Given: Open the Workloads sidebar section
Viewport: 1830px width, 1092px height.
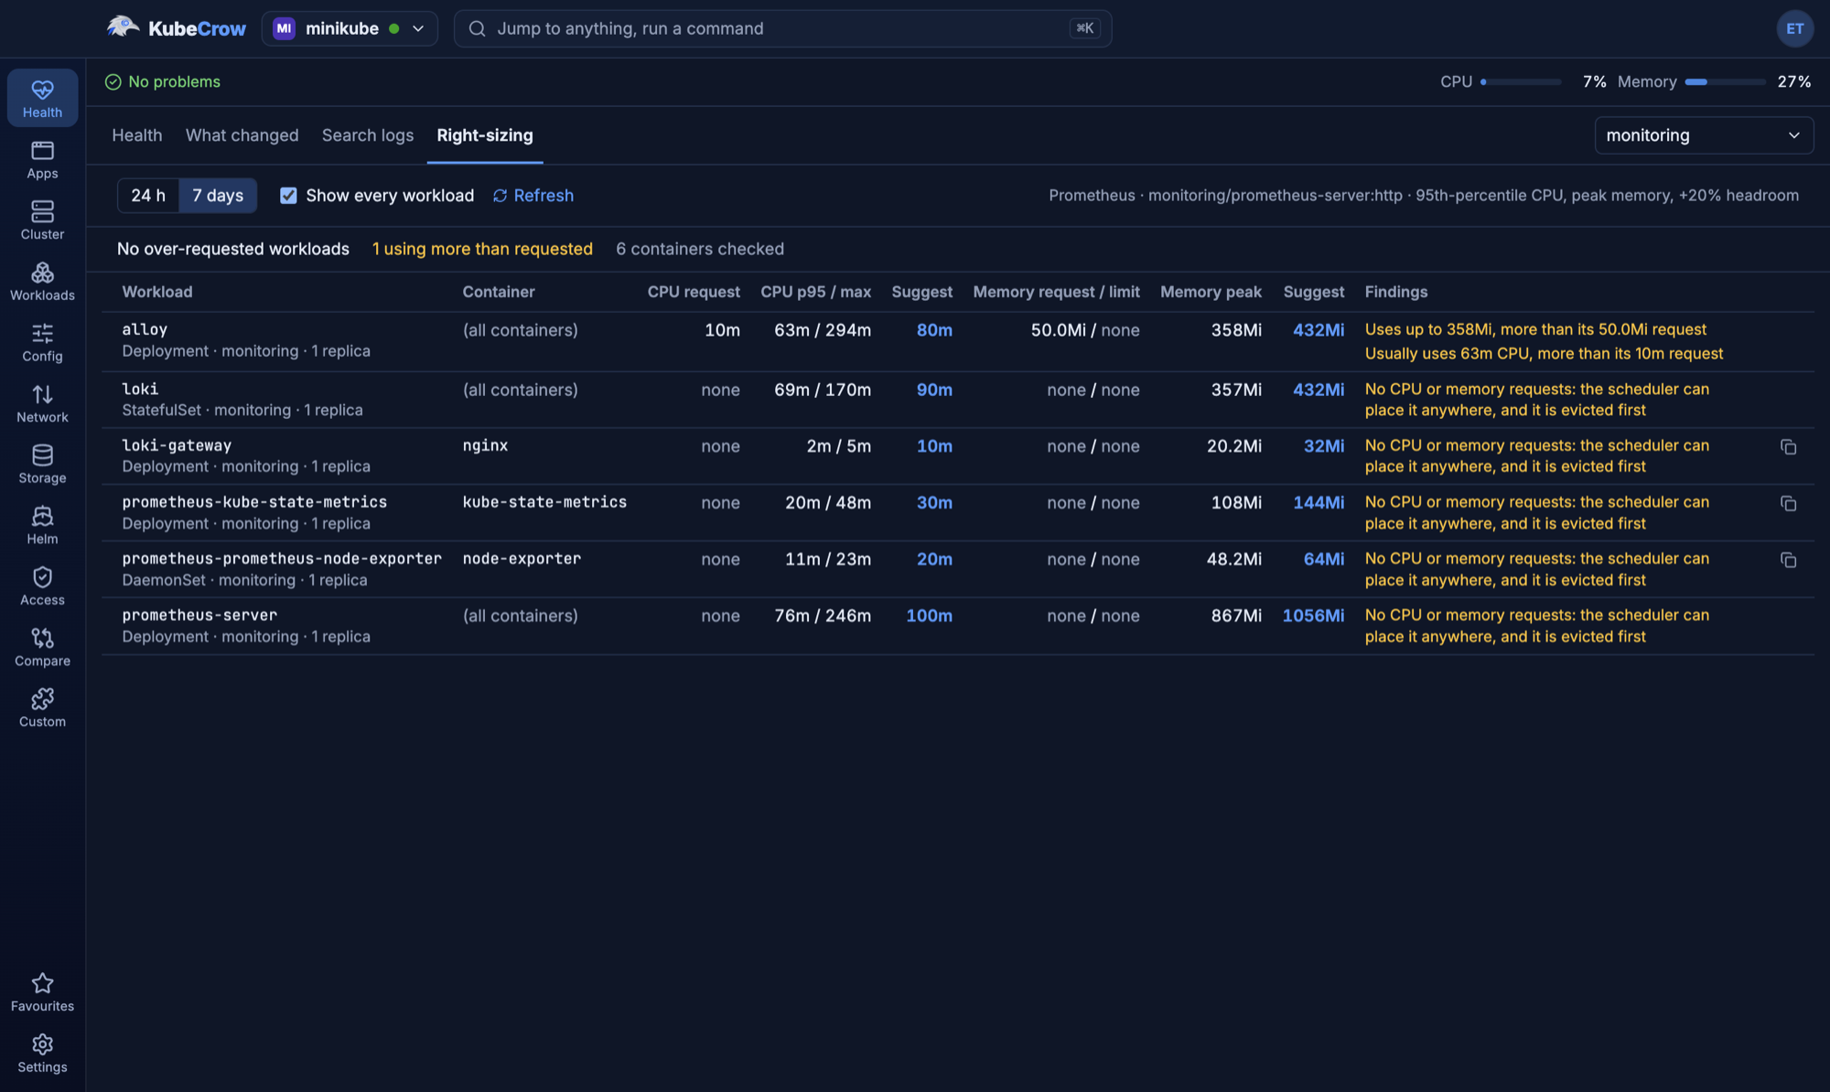Looking at the screenshot, I should click(x=42, y=282).
